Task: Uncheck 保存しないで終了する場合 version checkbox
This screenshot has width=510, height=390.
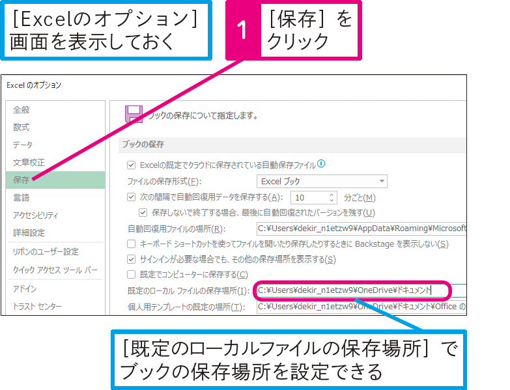Action: coord(143,212)
